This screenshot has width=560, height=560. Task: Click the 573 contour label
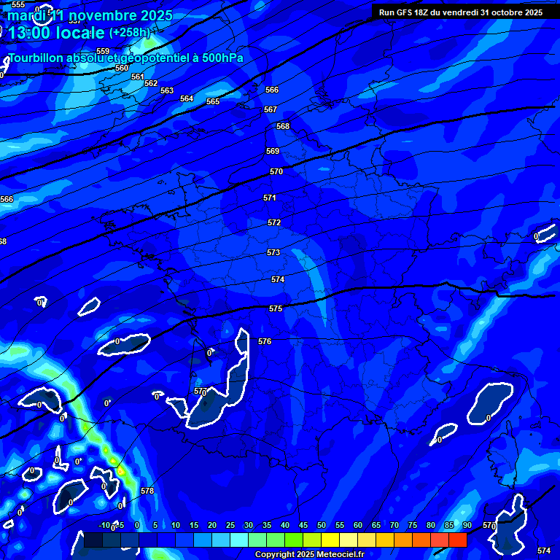click(273, 252)
